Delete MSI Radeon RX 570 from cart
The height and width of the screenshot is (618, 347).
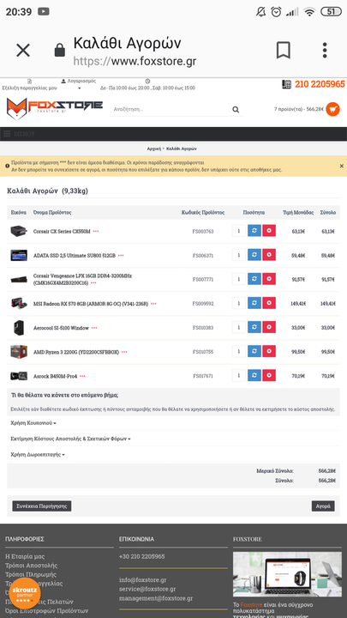[x=269, y=303]
